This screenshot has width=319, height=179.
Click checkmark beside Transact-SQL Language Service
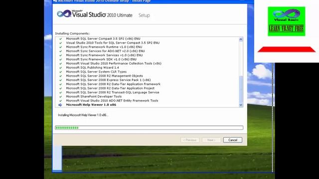click(60, 92)
